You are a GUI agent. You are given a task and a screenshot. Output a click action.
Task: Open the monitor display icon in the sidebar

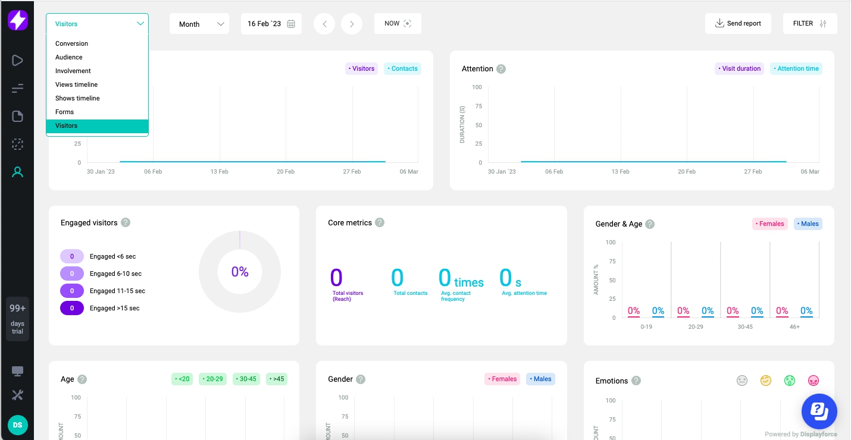click(x=17, y=372)
